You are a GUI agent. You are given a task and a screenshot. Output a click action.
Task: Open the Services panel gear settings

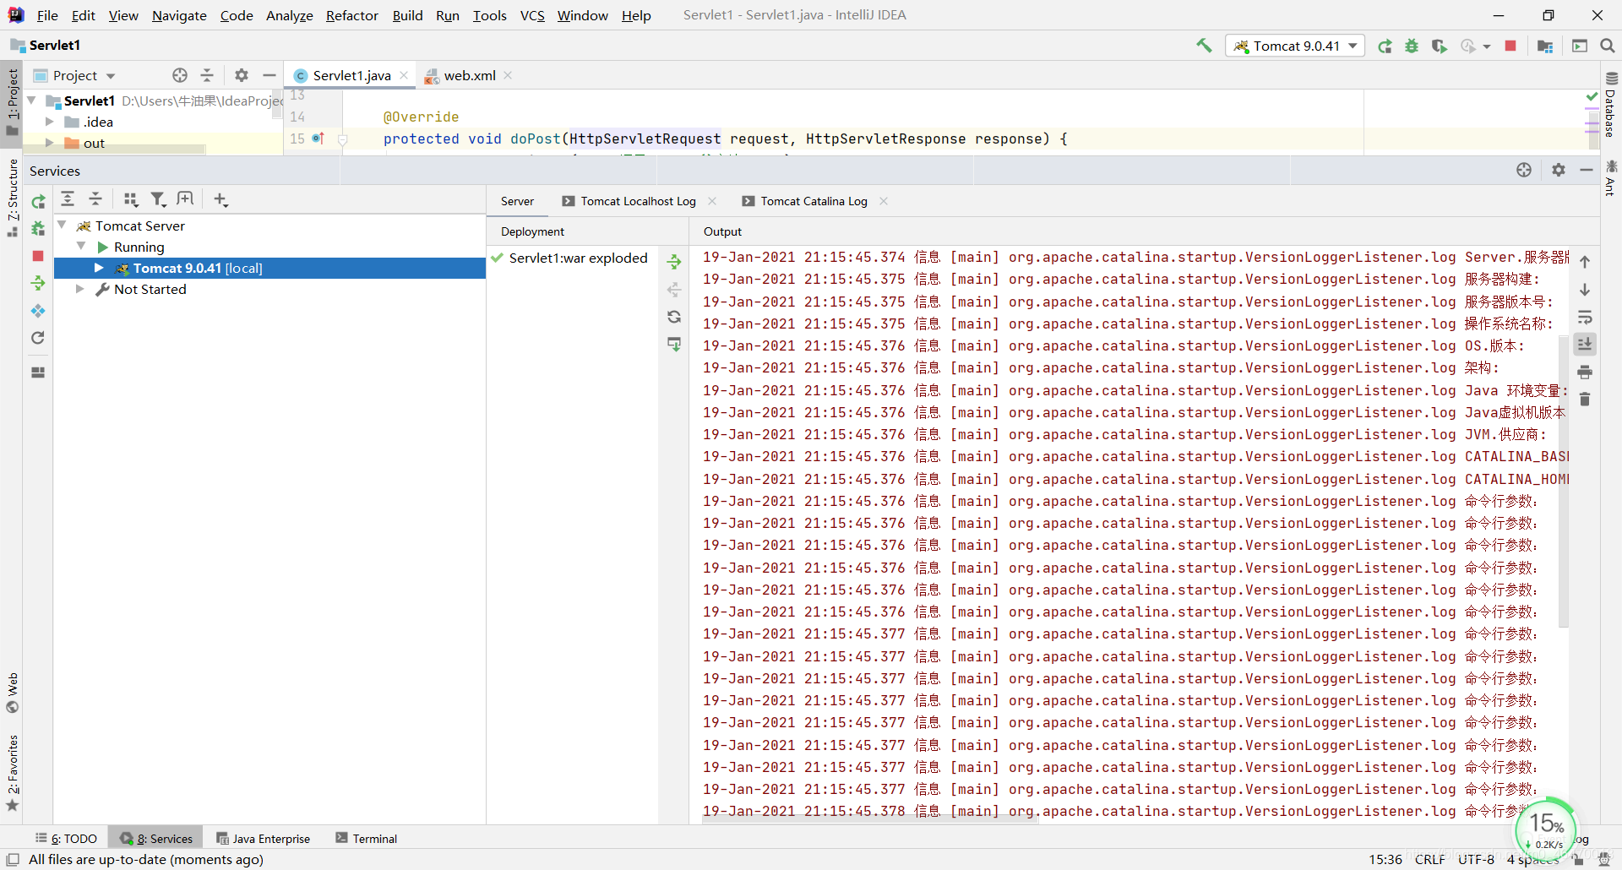(1559, 170)
